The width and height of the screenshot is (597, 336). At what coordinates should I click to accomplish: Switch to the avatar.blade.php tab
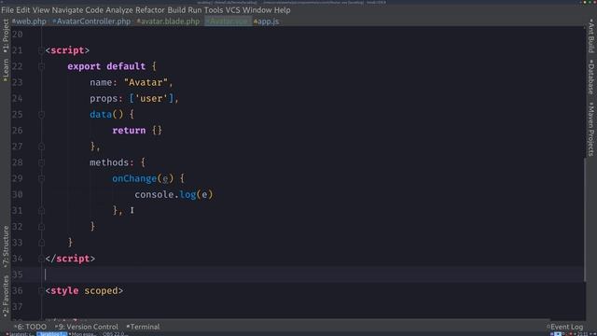tap(168, 21)
